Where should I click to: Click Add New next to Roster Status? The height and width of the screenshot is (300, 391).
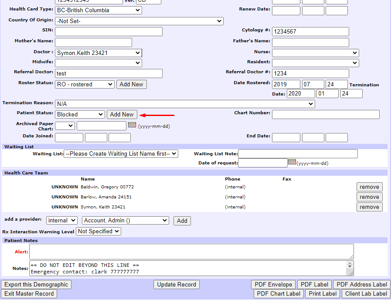click(131, 84)
